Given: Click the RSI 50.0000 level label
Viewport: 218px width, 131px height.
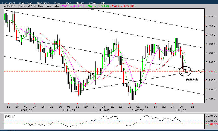Looking at the screenshot, I should click(211, 121).
